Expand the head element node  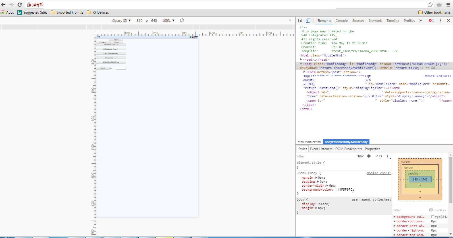301,59
